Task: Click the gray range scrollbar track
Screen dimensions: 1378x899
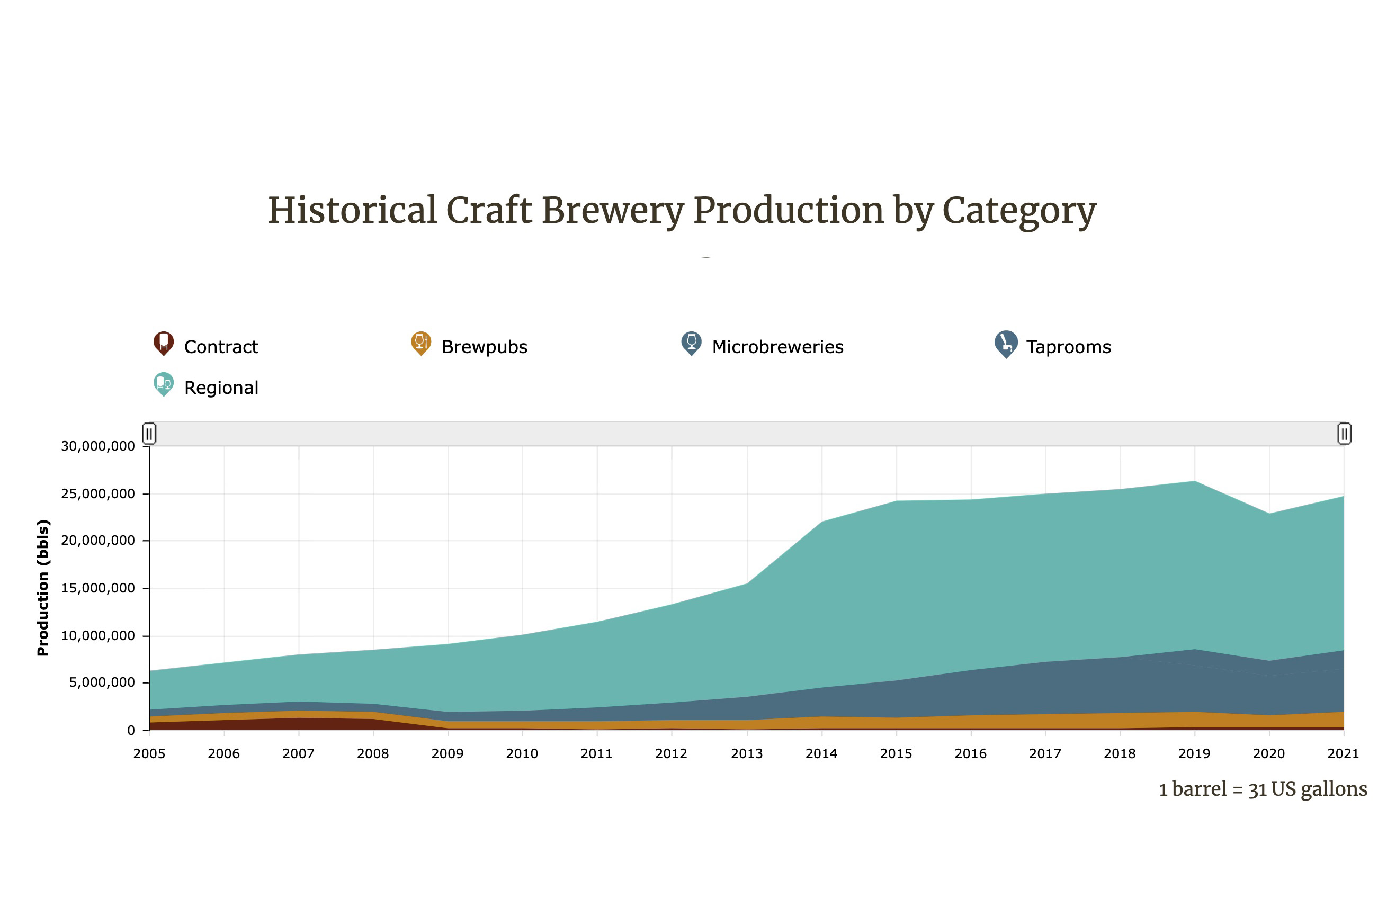Action: (x=747, y=433)
